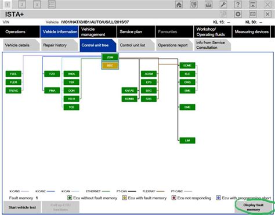Select the SAS control unit
This screenshot has height=215, width=275.
[x=149, y=99]
